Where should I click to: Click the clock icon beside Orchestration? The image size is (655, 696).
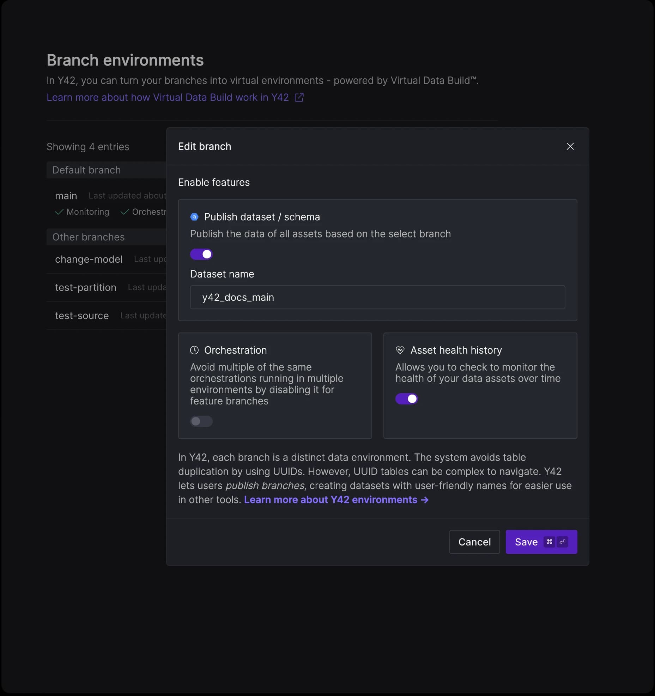[x=194, y=350]
